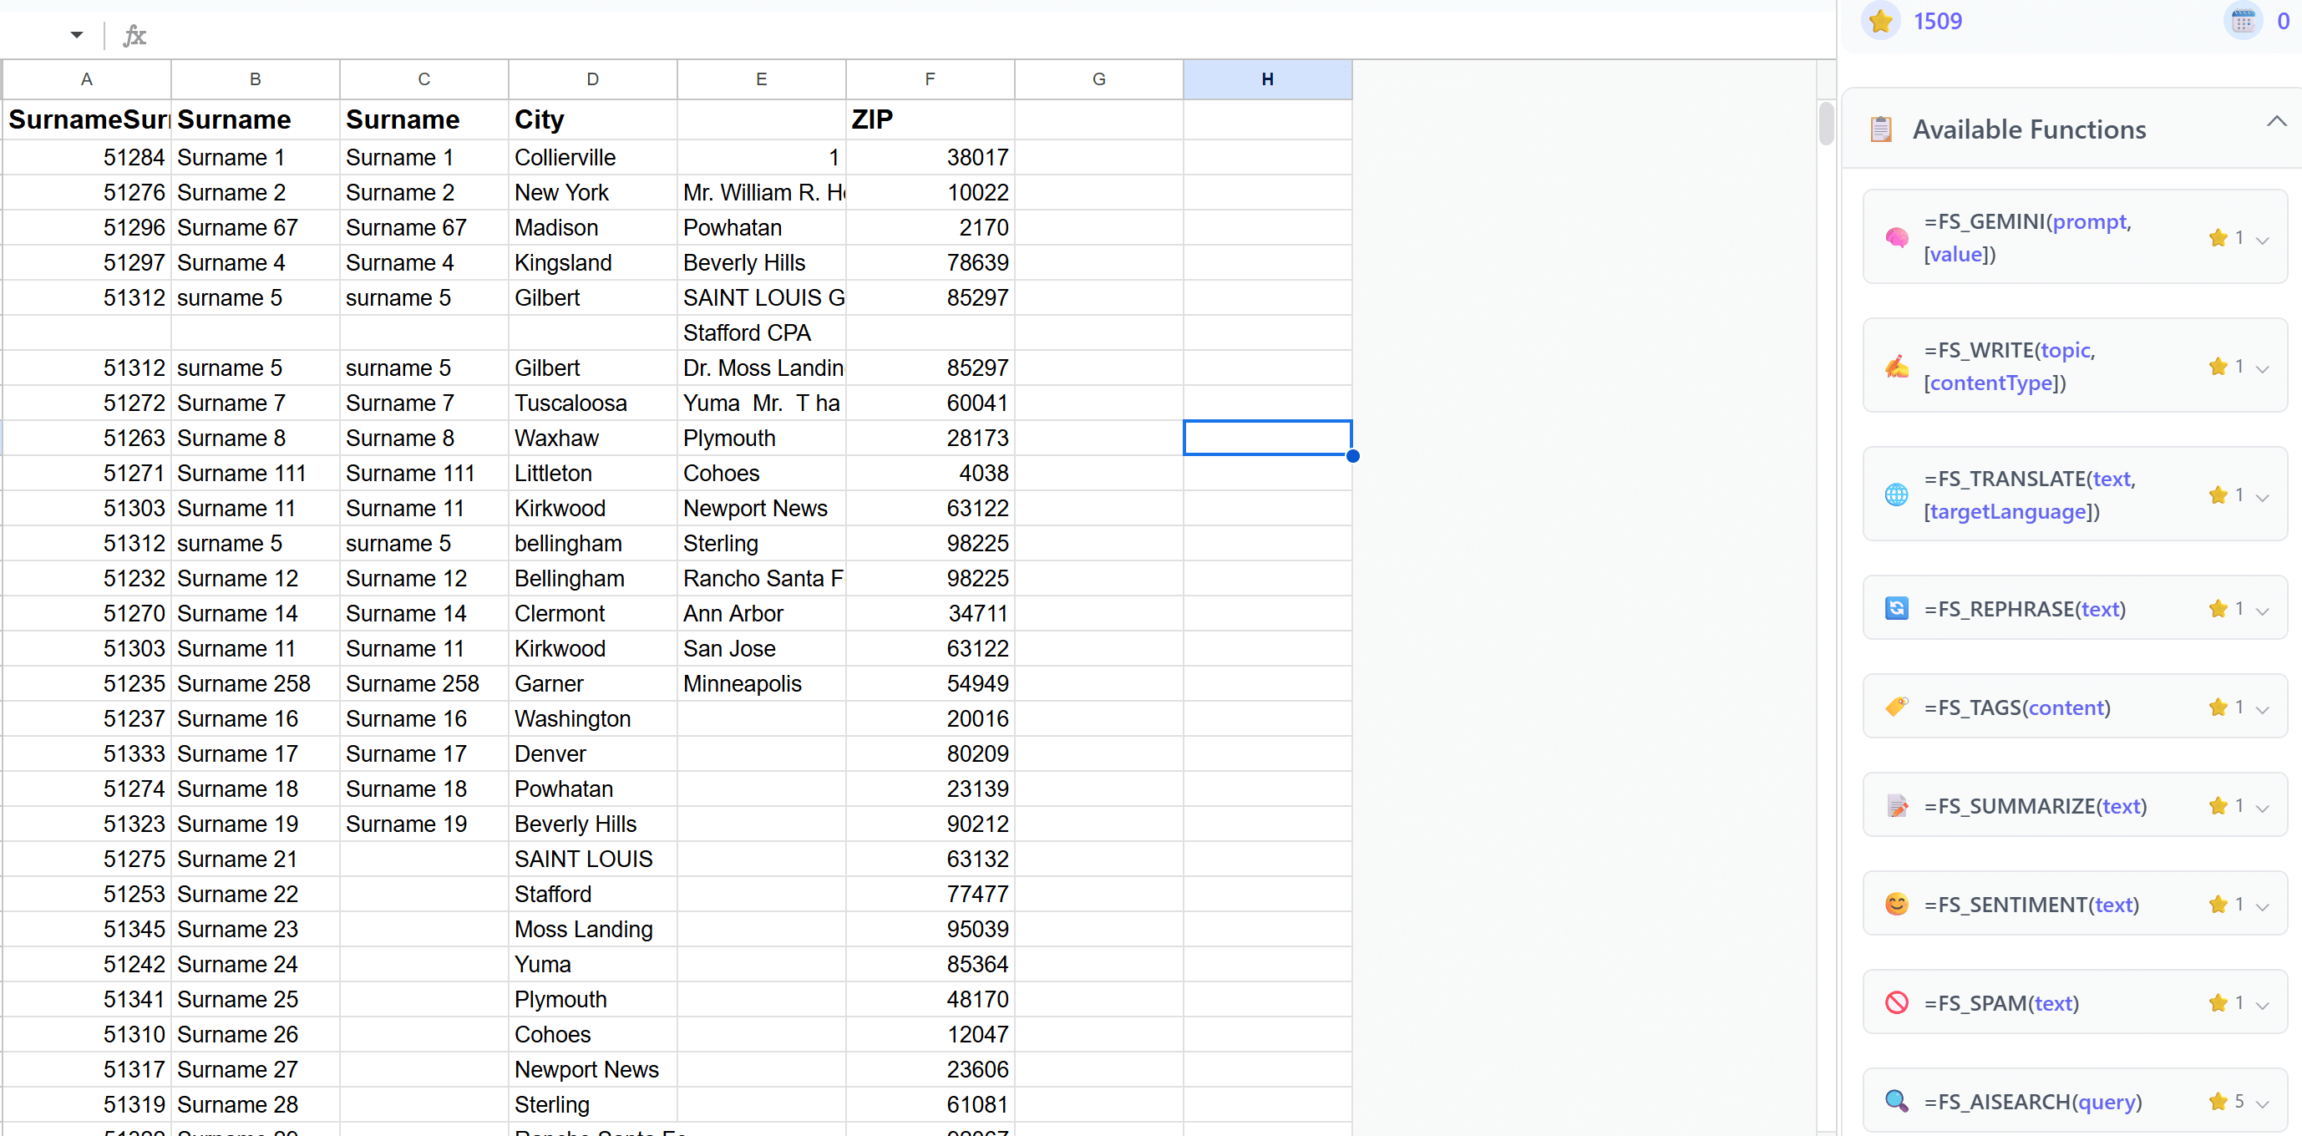Click the FS_REPHRASE refresh icon

1897,608
